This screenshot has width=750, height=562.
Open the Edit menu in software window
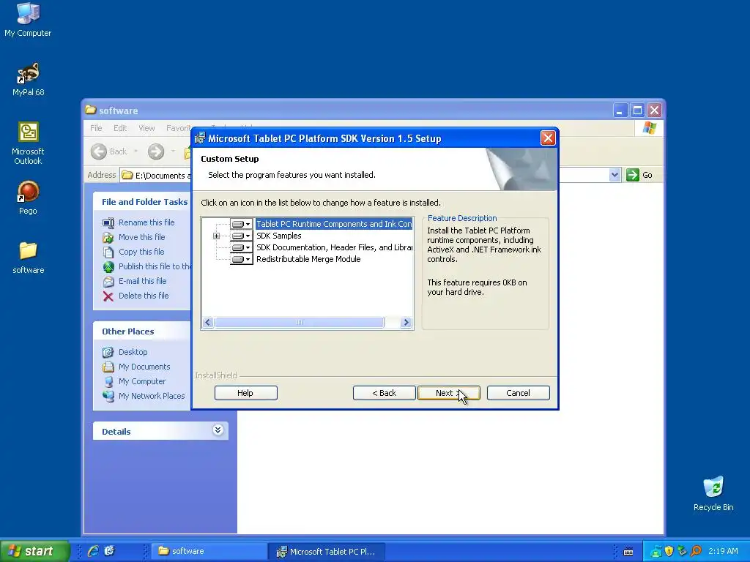point(120,128)
